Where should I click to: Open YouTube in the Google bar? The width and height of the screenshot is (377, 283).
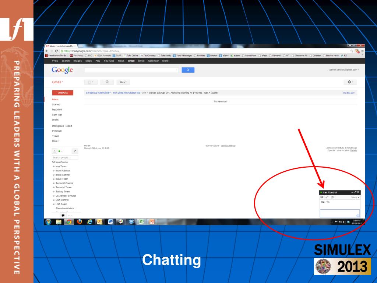(x=109, y=61)
